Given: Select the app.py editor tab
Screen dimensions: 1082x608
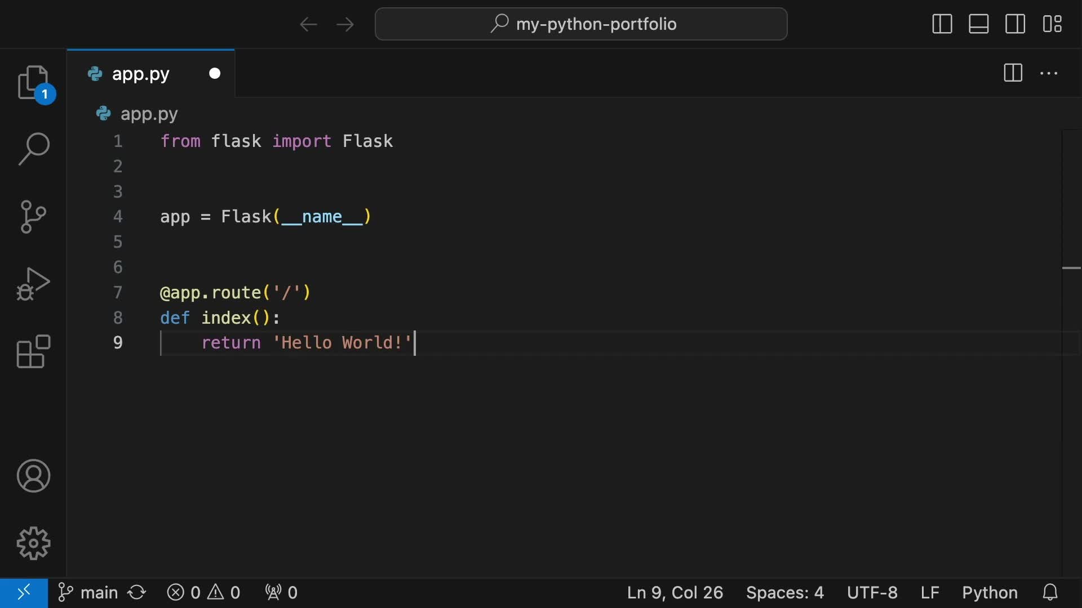Looking at the screenshot, I should pyautogui.click(x=141, y=74).
